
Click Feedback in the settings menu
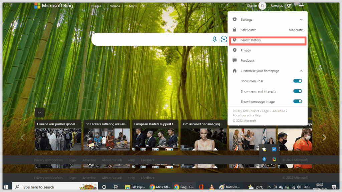[x=247, y=61]
